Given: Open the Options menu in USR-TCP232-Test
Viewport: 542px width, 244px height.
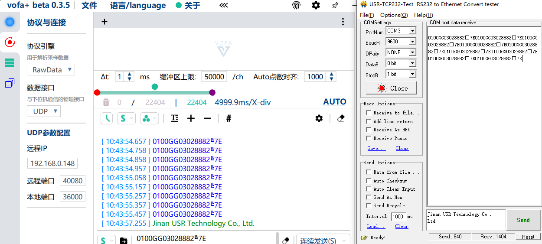Looking at the screenshot, I should 394,15.
